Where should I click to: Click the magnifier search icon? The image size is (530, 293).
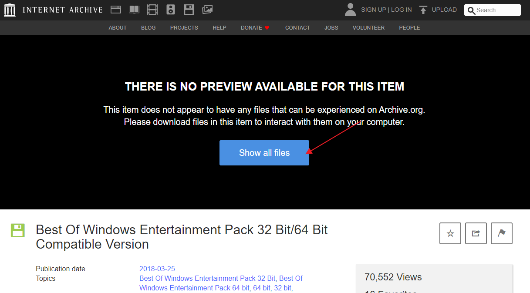472,10
